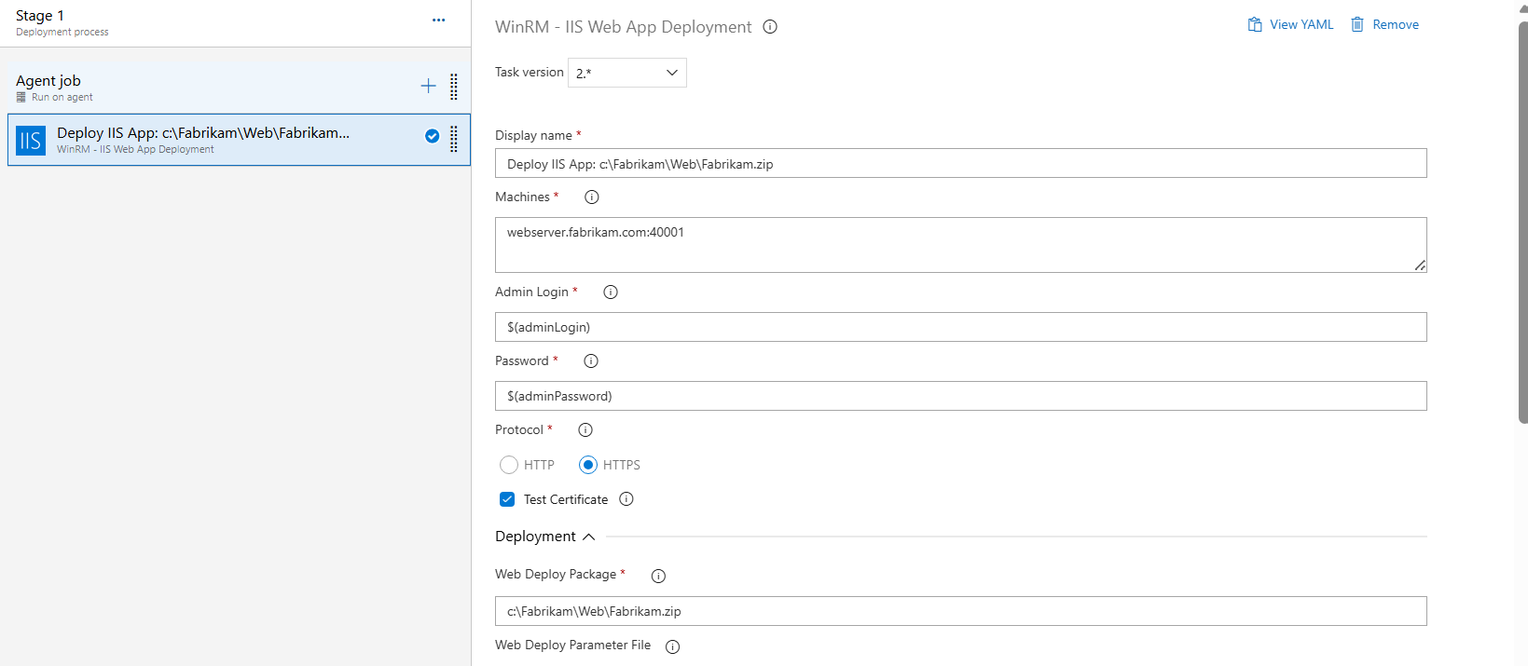Click into the Password field
The height and width of the screenshot is (666, 1528).
(x=960, y=396)
